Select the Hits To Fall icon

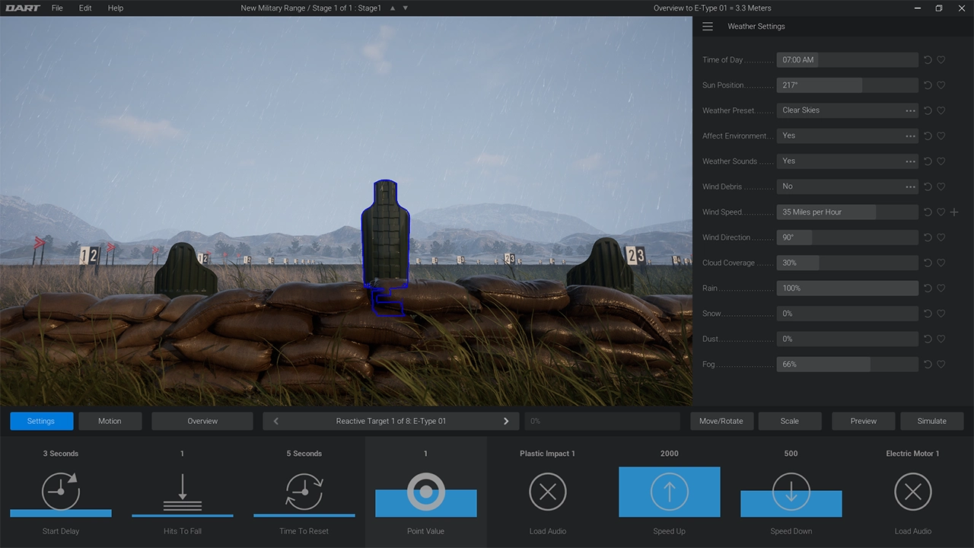pyautogui.click(x=183, y=492)
